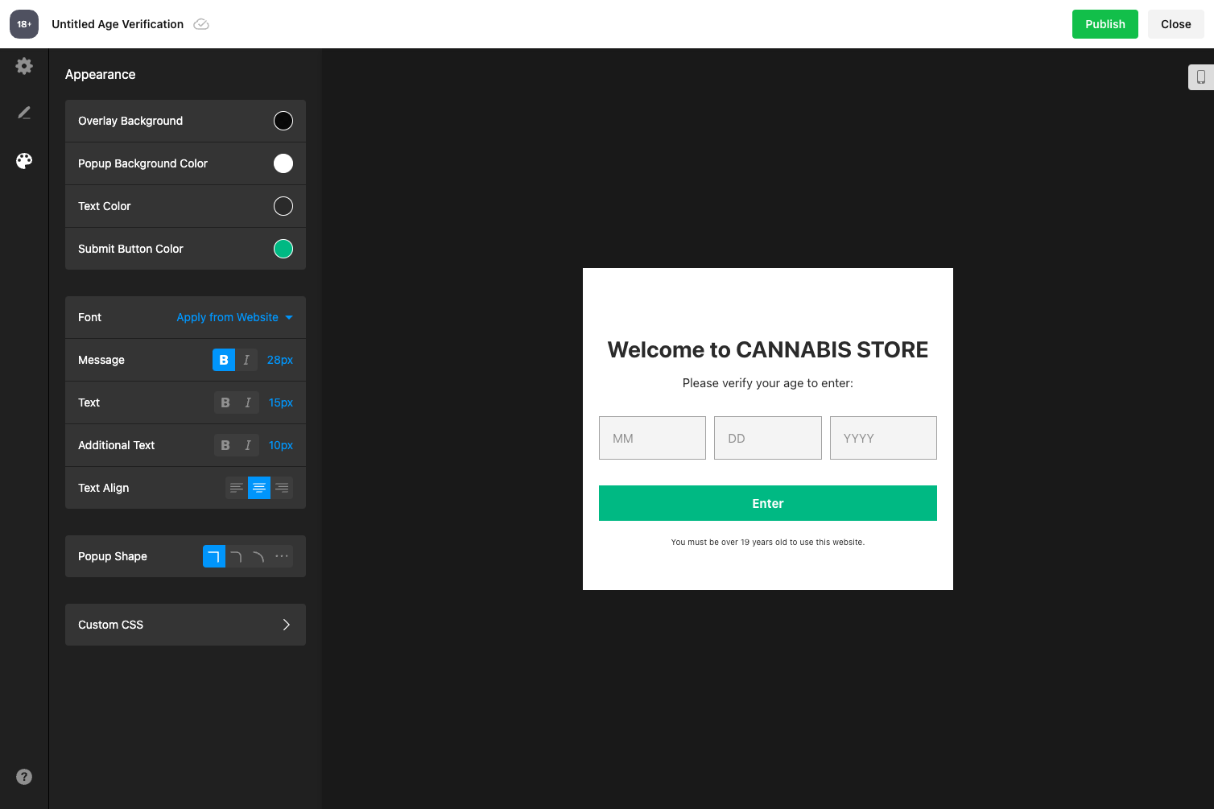Open the Settings gear sidebar tab
The height and width of the screenshot is (809, 1214).
pyautogui.click(x=24, y=66)
